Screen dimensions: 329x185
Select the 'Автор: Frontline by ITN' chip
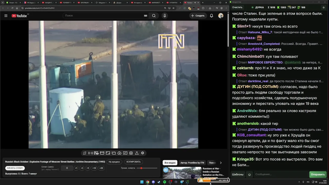[x=192, y=163]
